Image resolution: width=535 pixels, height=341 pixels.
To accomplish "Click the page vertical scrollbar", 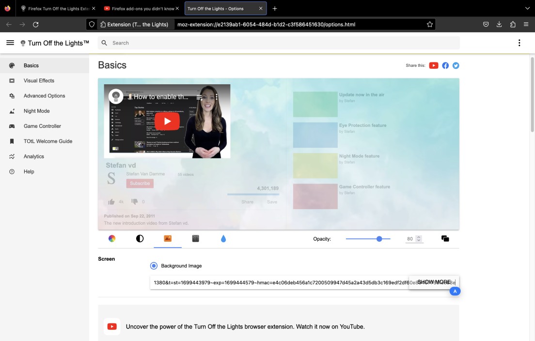I will [532, 95].
